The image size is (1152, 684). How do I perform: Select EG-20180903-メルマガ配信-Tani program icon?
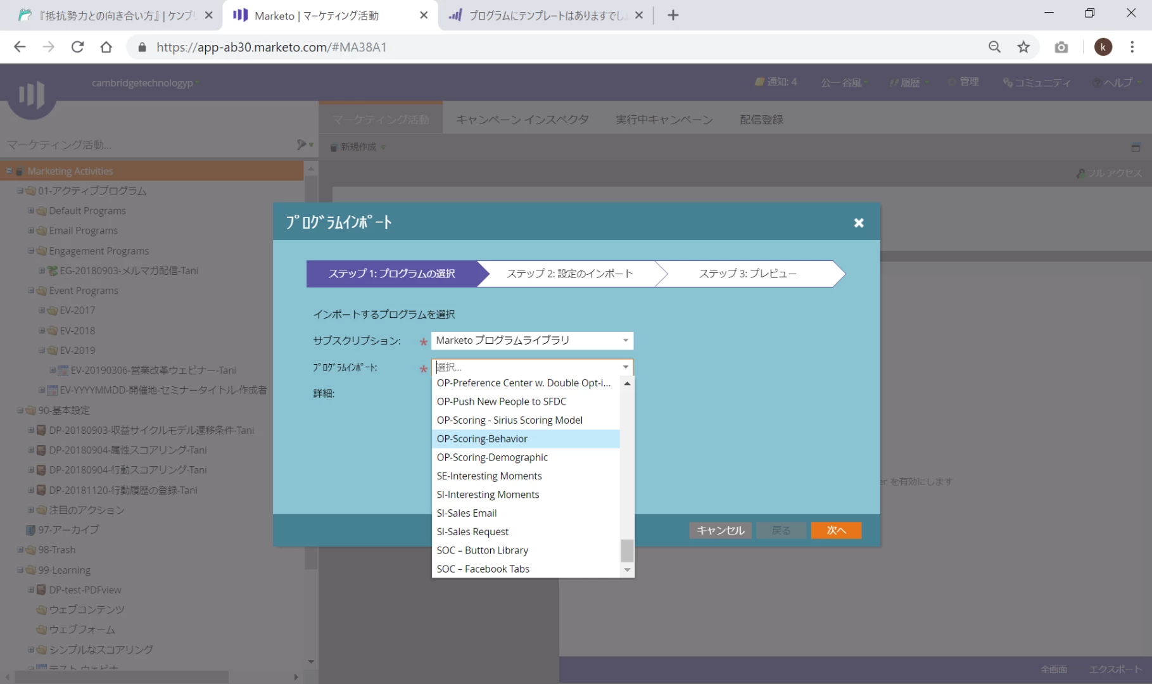[53, 270]
